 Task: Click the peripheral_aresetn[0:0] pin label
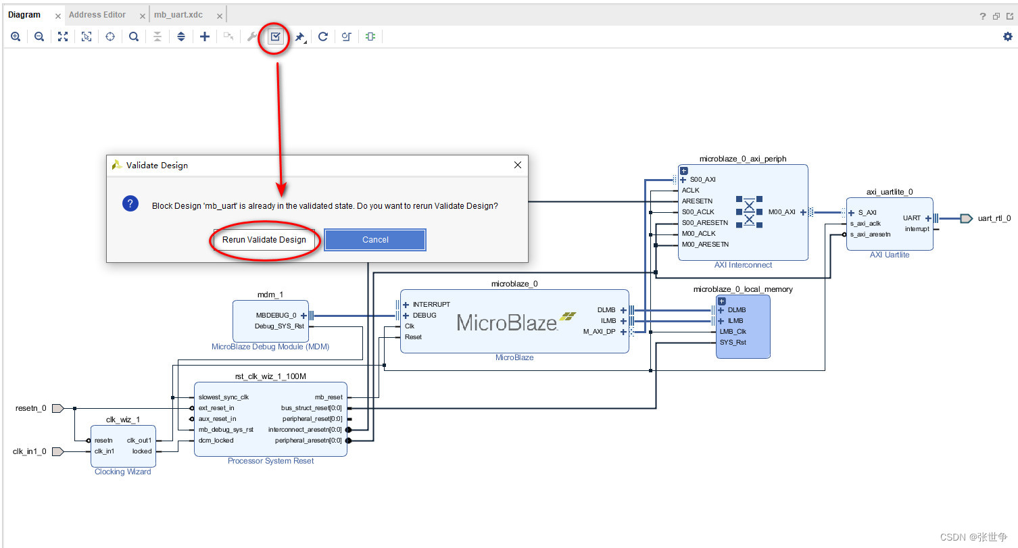click(x=308, y=441)
